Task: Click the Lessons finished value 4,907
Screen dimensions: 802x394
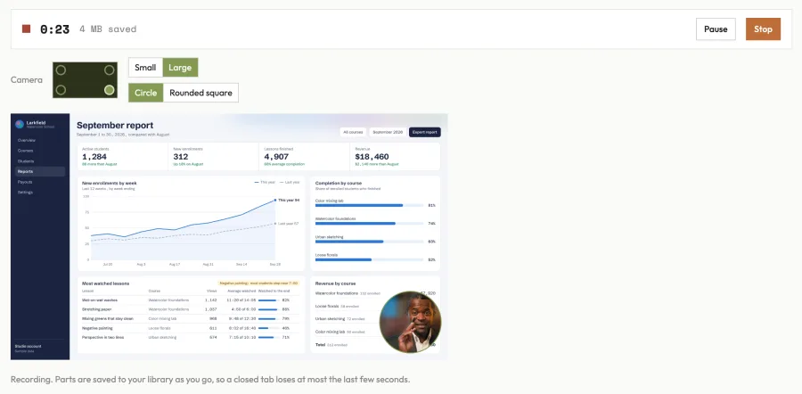Action: pos(276,157)
